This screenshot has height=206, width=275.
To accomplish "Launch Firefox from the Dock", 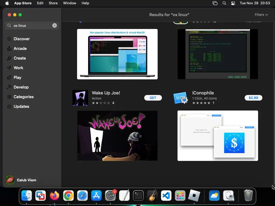I will point(54,196).
